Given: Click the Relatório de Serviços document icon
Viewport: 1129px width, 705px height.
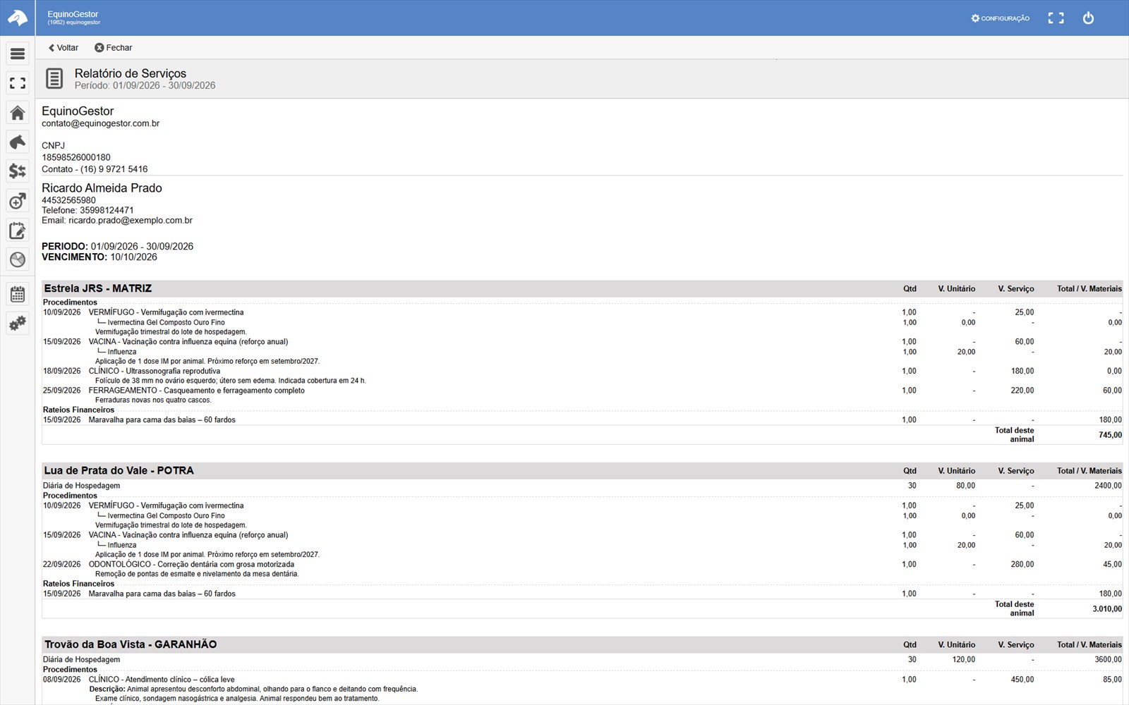Looking at the screenshot, I should [54, 78].
